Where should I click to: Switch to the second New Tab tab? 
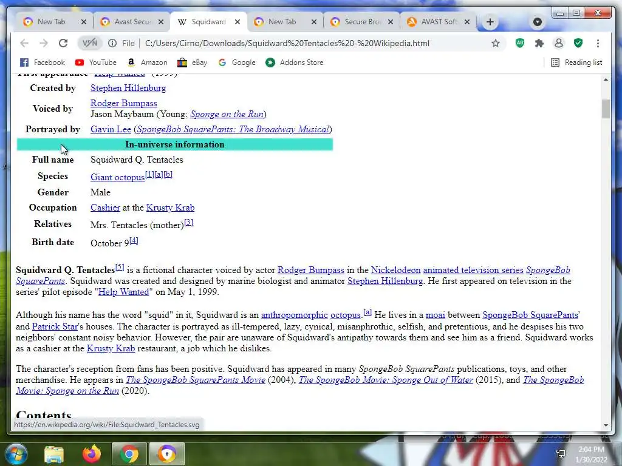coord(282,22)
